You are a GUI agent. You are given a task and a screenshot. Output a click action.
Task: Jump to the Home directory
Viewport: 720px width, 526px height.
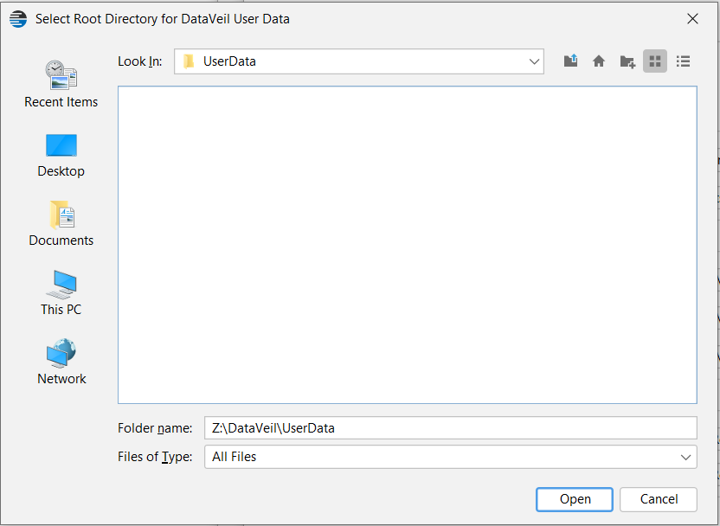click(598, 61)
